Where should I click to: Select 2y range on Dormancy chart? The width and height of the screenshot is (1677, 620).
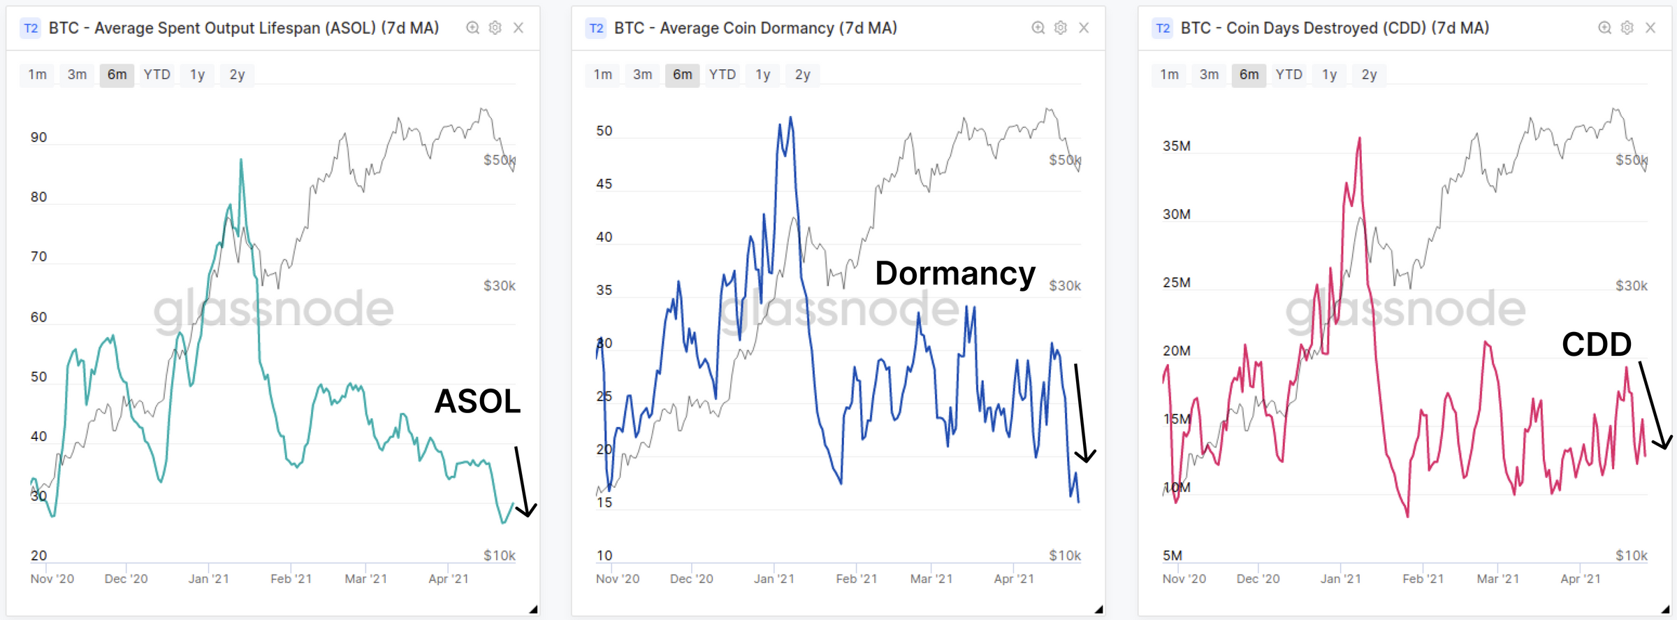pyautogui.click(x=802, y=75)
